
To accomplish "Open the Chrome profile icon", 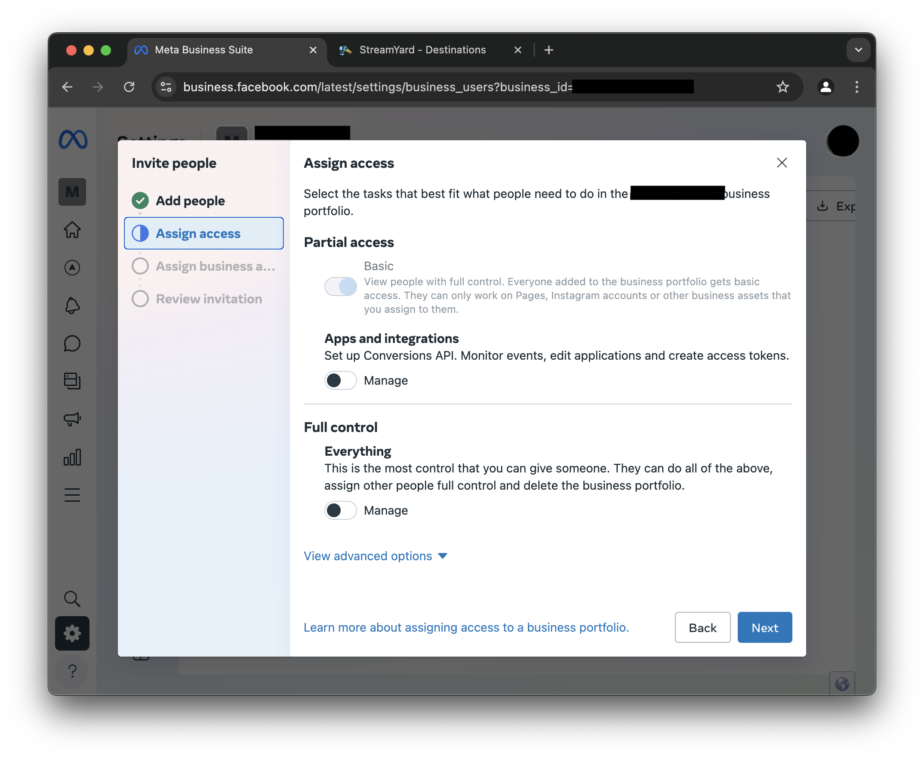I will point(825,87).
